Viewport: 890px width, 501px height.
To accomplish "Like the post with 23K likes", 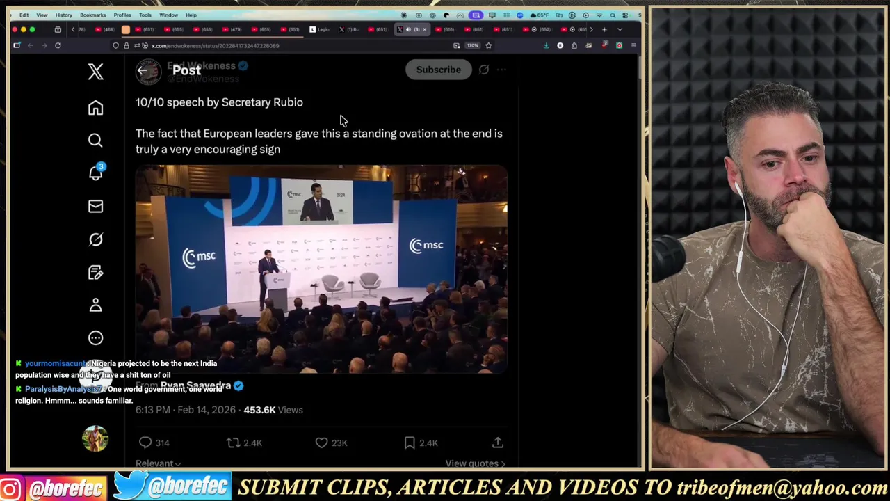I will tap(331, 443).
